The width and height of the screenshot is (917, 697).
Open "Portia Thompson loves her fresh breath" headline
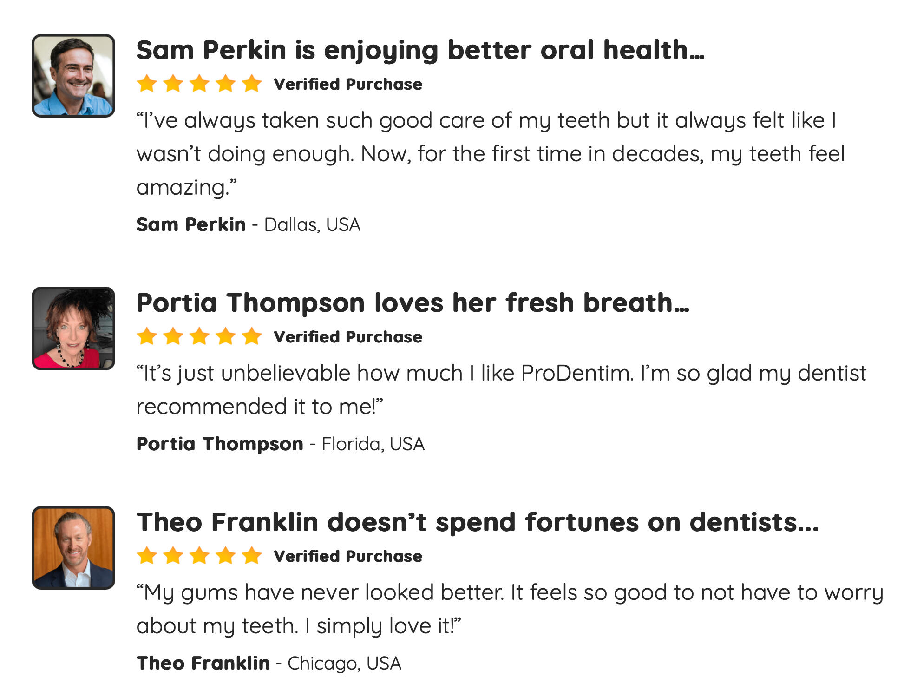pyautogui.click(x=413, y=303)
